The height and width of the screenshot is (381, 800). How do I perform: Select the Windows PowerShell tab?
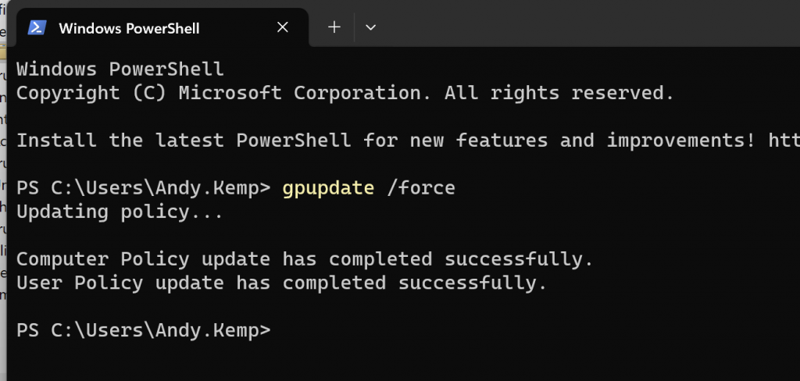(162, 28)
